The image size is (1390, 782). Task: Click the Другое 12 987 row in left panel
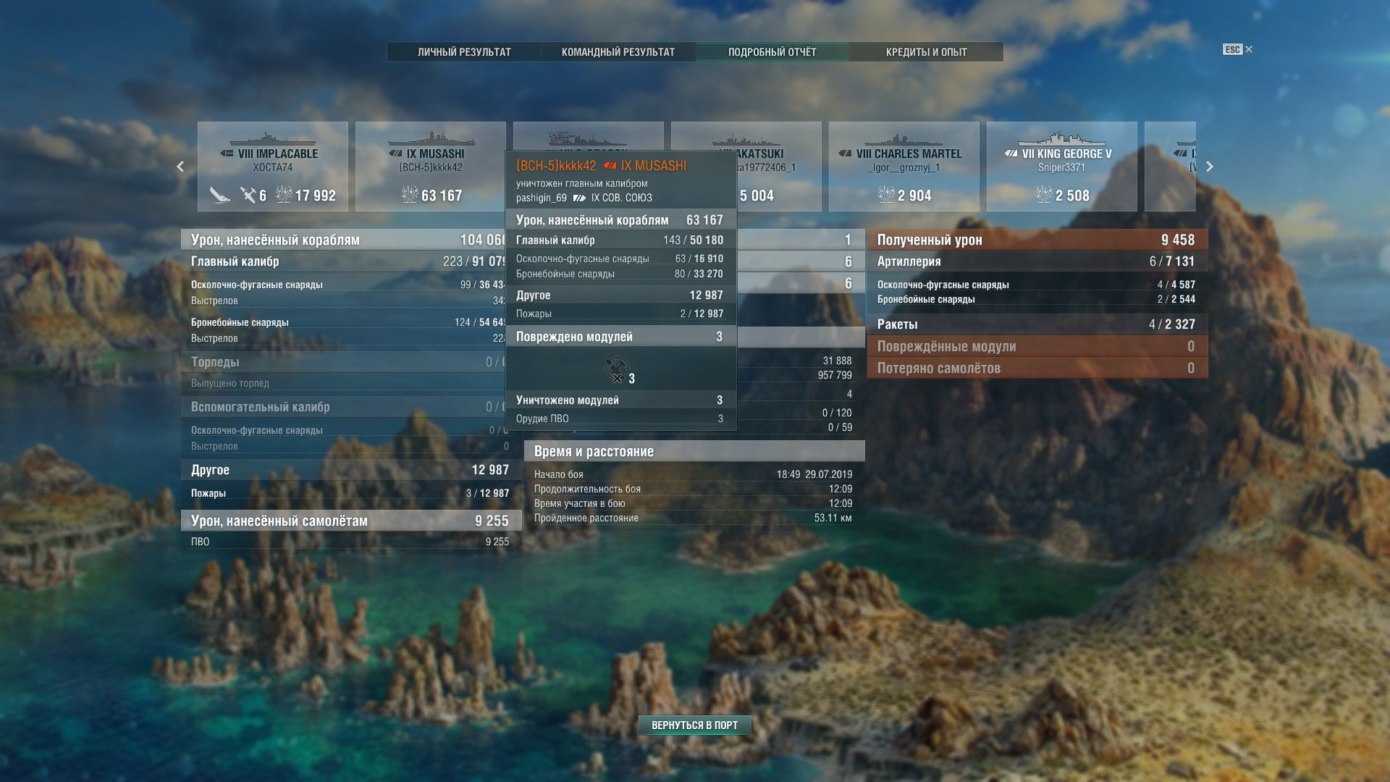click(351, 470)
